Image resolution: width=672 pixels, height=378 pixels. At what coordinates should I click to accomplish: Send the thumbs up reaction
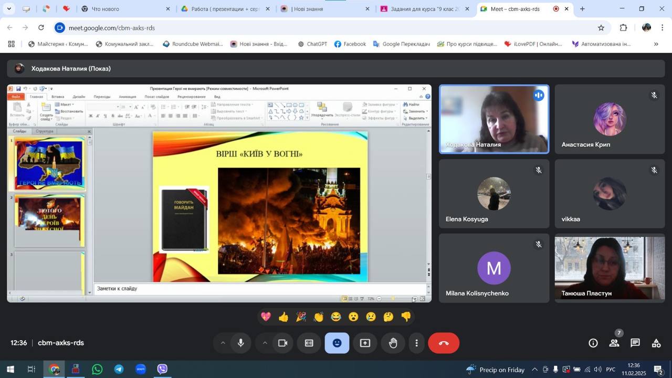(283, 317)
